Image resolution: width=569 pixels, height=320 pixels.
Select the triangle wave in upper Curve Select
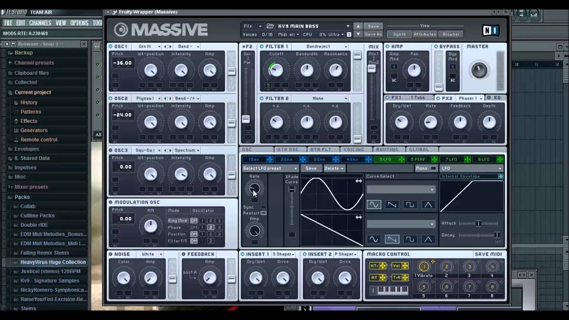coord(428,204)
